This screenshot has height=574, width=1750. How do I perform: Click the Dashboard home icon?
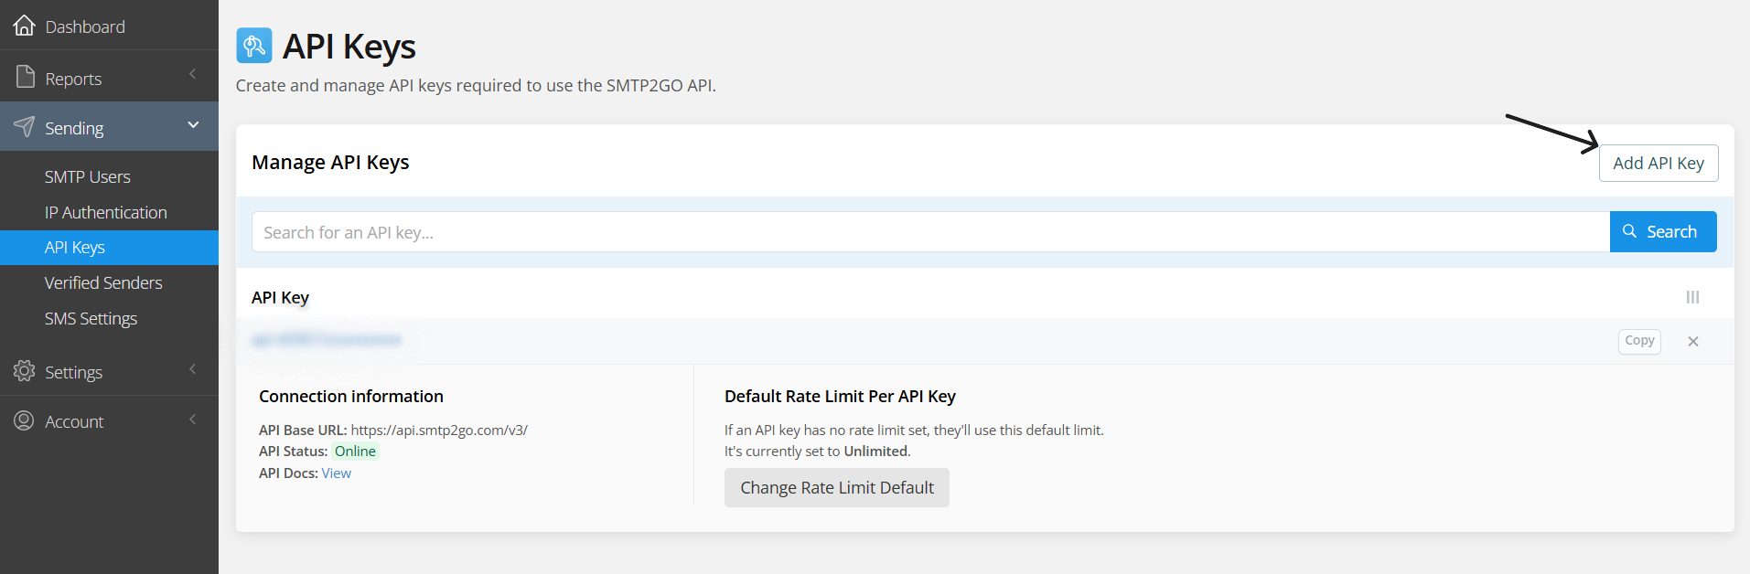[x=25, y=26]
